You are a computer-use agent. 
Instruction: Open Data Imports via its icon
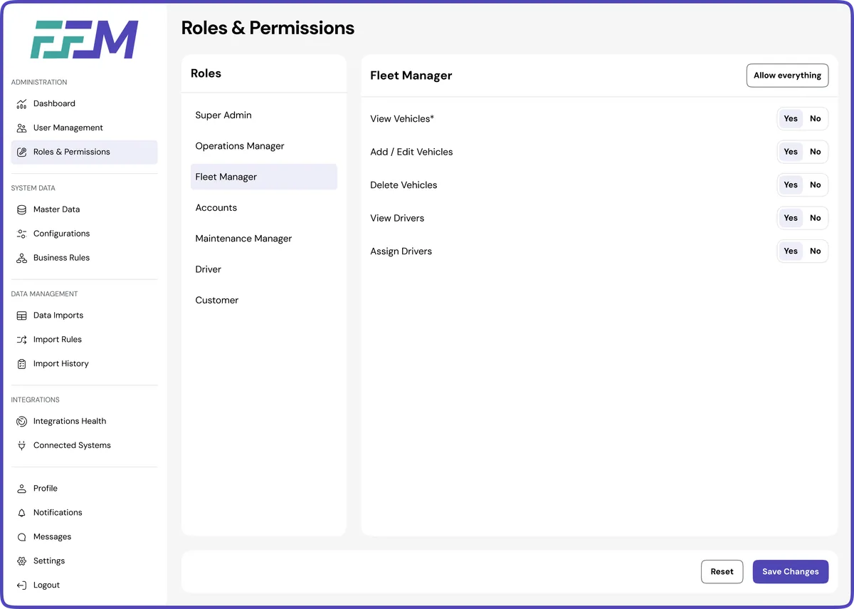point(21,316)
